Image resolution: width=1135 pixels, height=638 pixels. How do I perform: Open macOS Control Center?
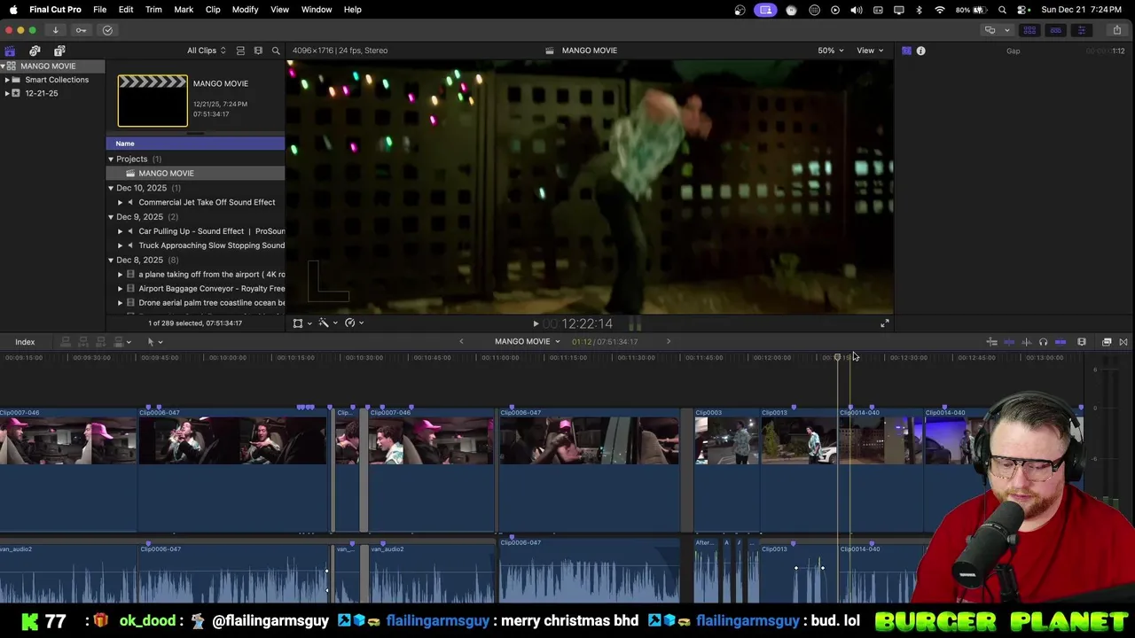tap(1022, 10)
